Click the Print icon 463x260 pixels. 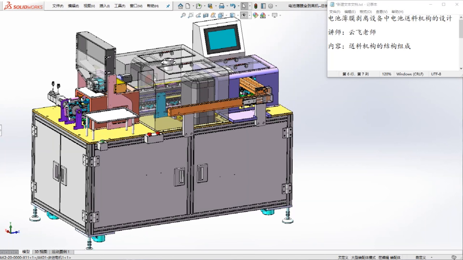click(x=221, y=6)
